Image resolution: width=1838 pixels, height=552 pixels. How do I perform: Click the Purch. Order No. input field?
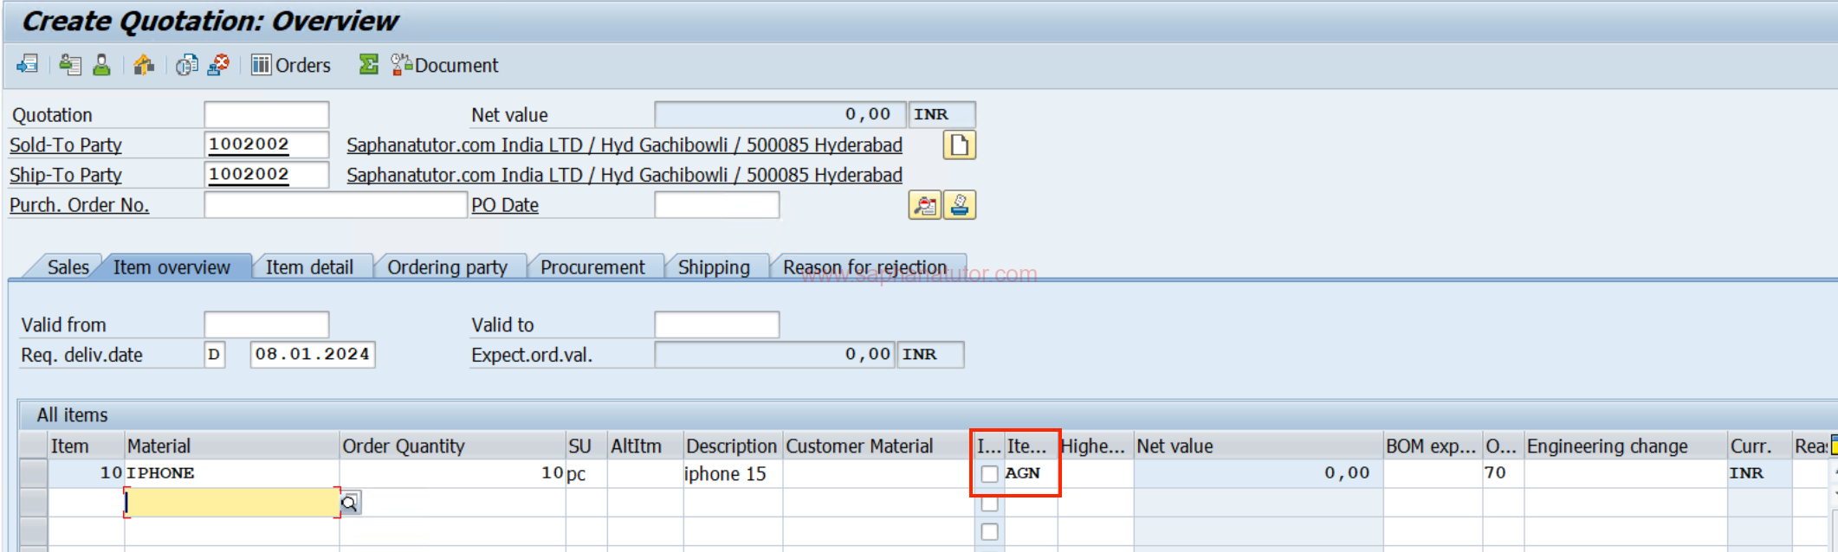[x=336, y=205]
